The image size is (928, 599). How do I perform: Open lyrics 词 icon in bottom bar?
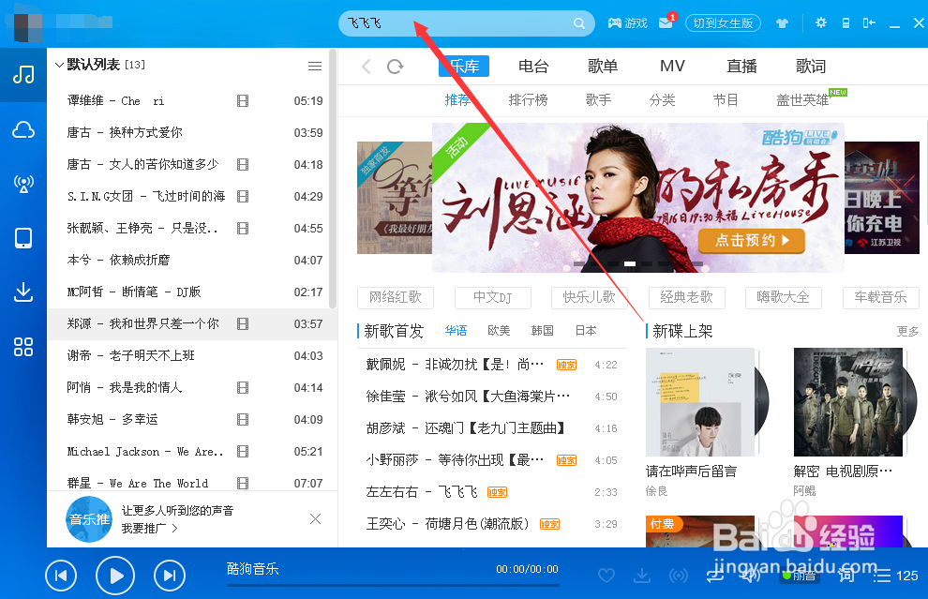(x=846, y=575)
